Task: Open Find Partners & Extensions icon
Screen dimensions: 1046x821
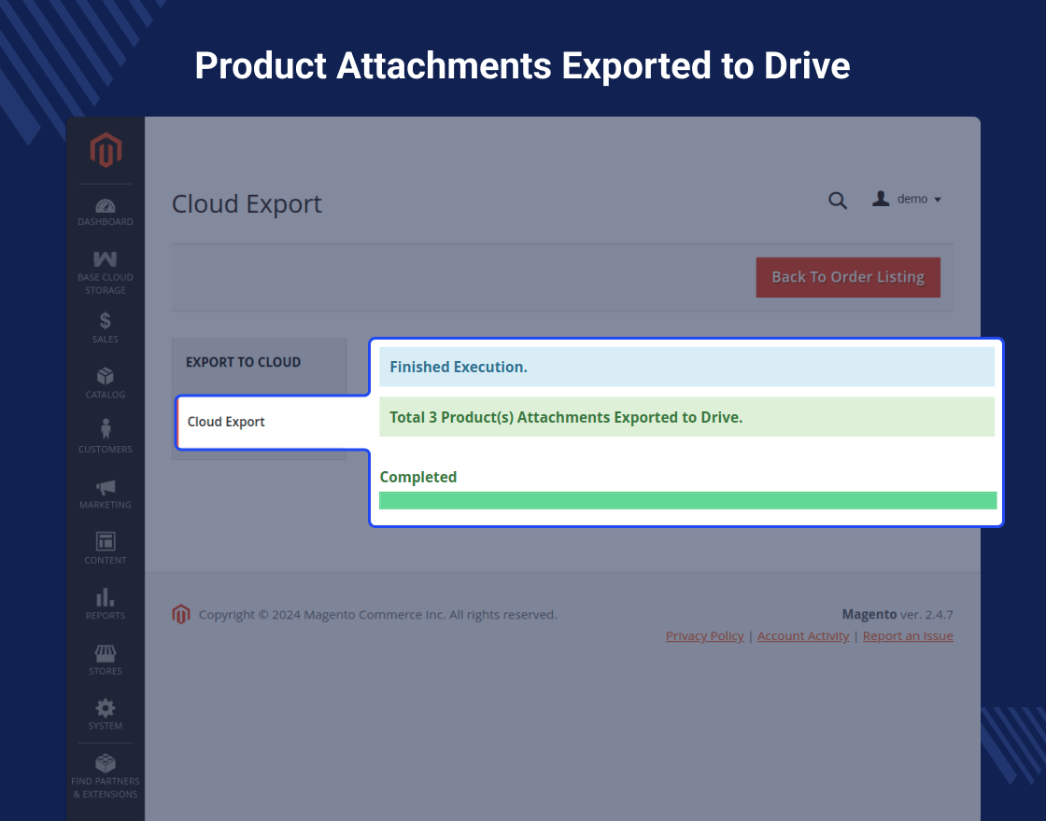Action: point(106,763)
